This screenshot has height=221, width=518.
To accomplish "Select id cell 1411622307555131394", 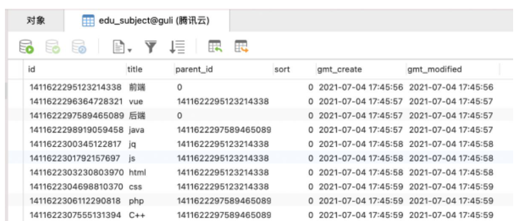I will 76,215.
